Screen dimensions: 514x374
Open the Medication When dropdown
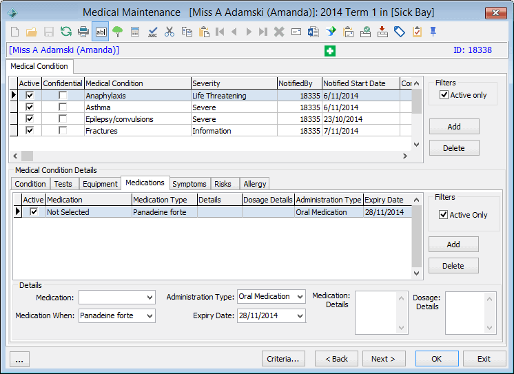coord(150,315)
